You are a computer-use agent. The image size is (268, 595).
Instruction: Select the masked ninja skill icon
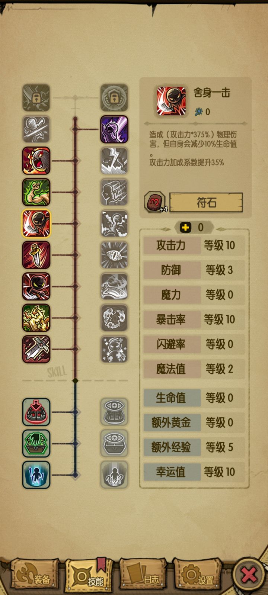(x=36, y=286)
